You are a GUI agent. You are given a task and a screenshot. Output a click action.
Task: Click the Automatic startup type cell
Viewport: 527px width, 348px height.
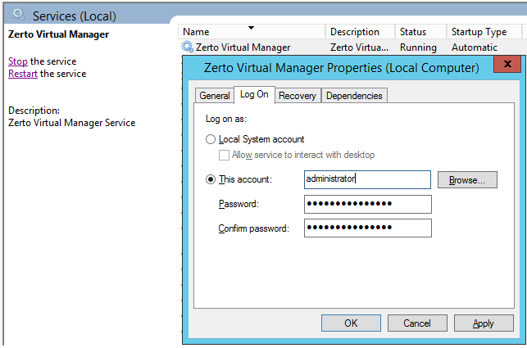point(475,47)
